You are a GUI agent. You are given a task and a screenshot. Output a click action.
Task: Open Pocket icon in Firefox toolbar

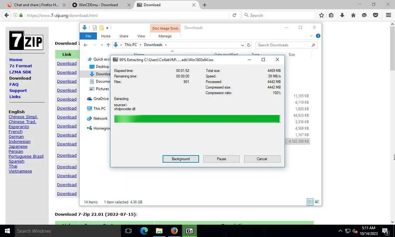[376, 15]
